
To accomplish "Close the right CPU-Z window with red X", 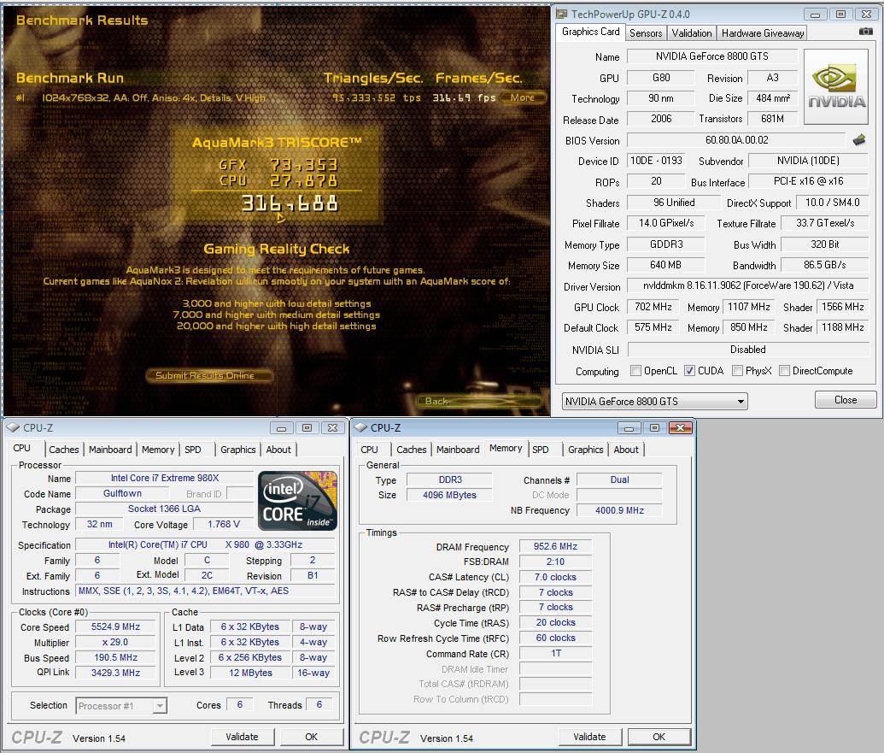I will coord(681,428).
